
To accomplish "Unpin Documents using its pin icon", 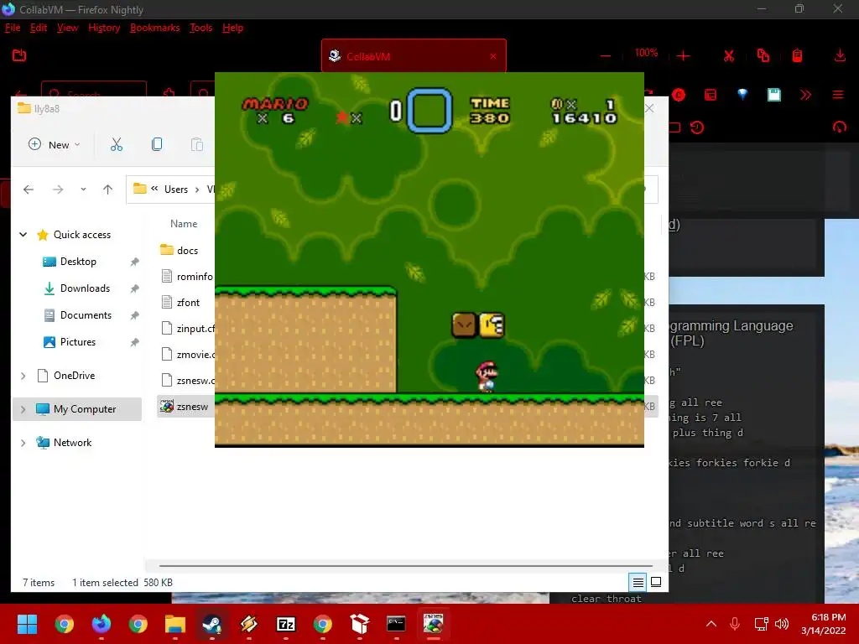I will tap(135, 315).
